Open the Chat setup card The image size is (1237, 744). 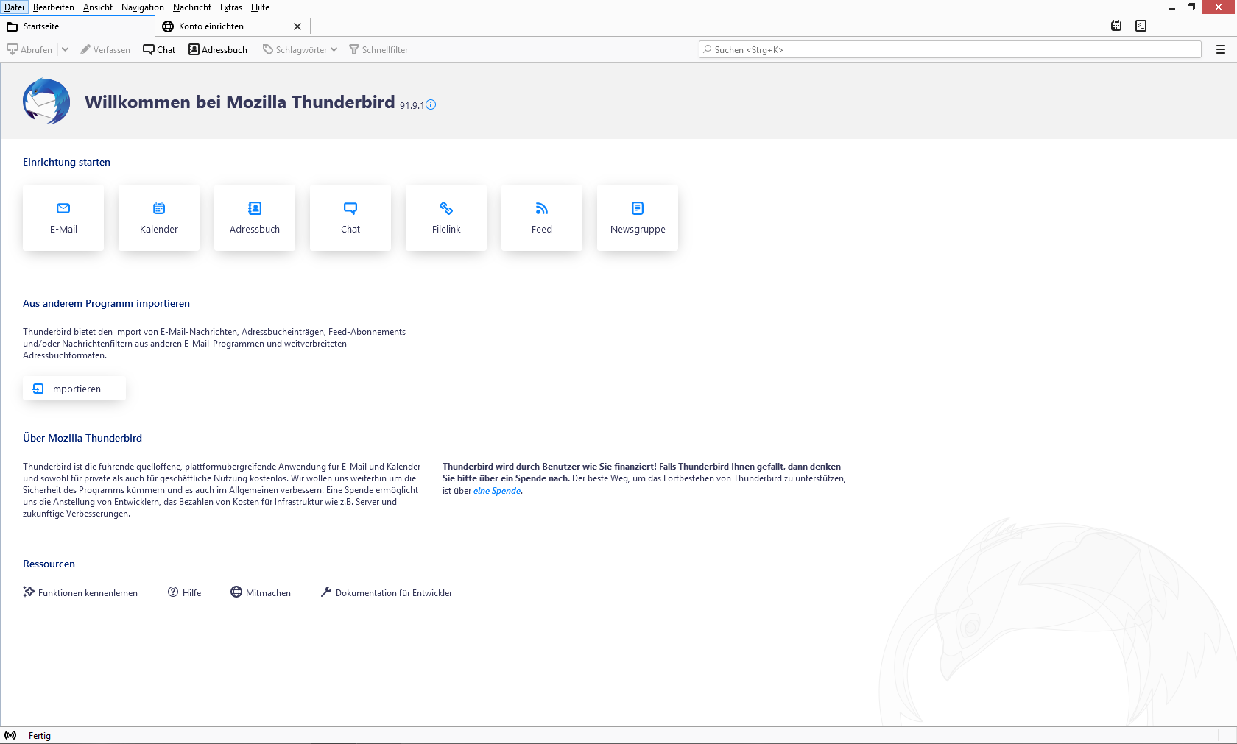click(x=350, y=218)
